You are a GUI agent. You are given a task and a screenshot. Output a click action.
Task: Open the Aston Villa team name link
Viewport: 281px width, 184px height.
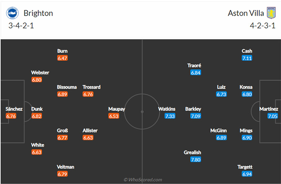point(246,13)
